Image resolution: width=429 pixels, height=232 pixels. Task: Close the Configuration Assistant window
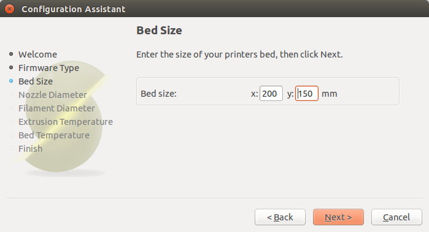tap(10, 9)
